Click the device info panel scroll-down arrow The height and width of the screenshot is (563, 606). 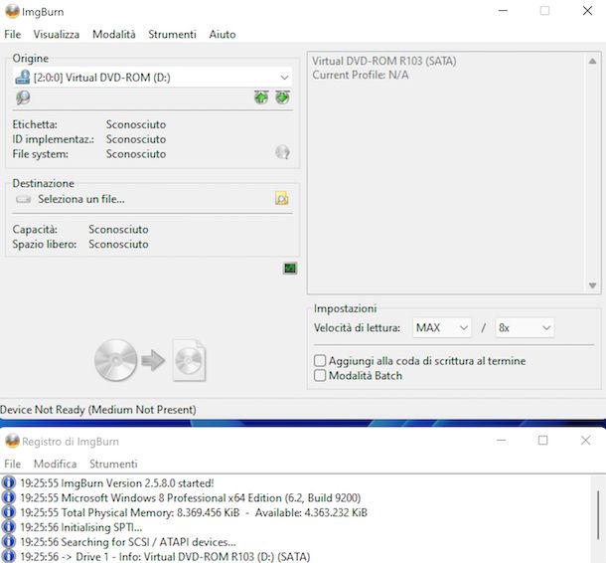[592, 285]
